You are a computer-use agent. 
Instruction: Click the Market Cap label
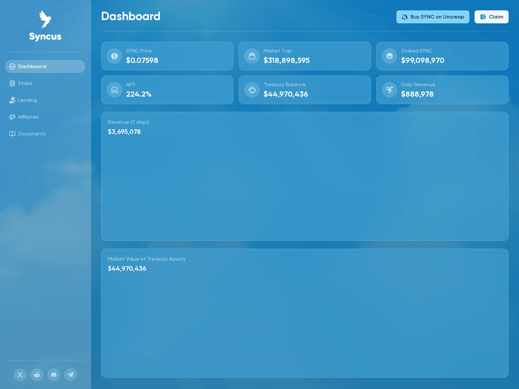(278, 51)
